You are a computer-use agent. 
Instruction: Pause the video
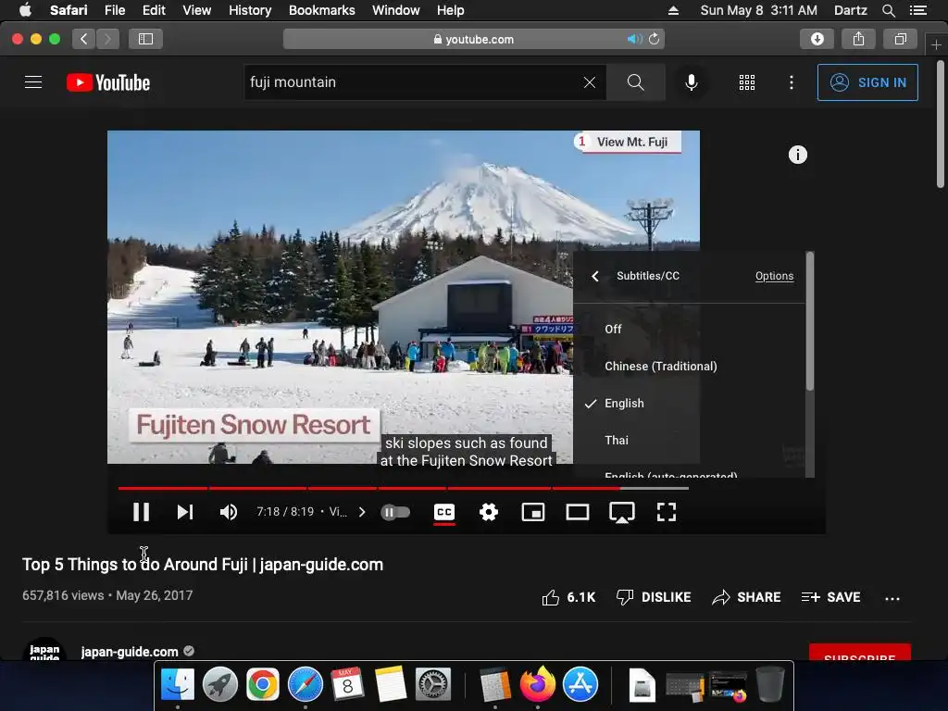[141, 512]
